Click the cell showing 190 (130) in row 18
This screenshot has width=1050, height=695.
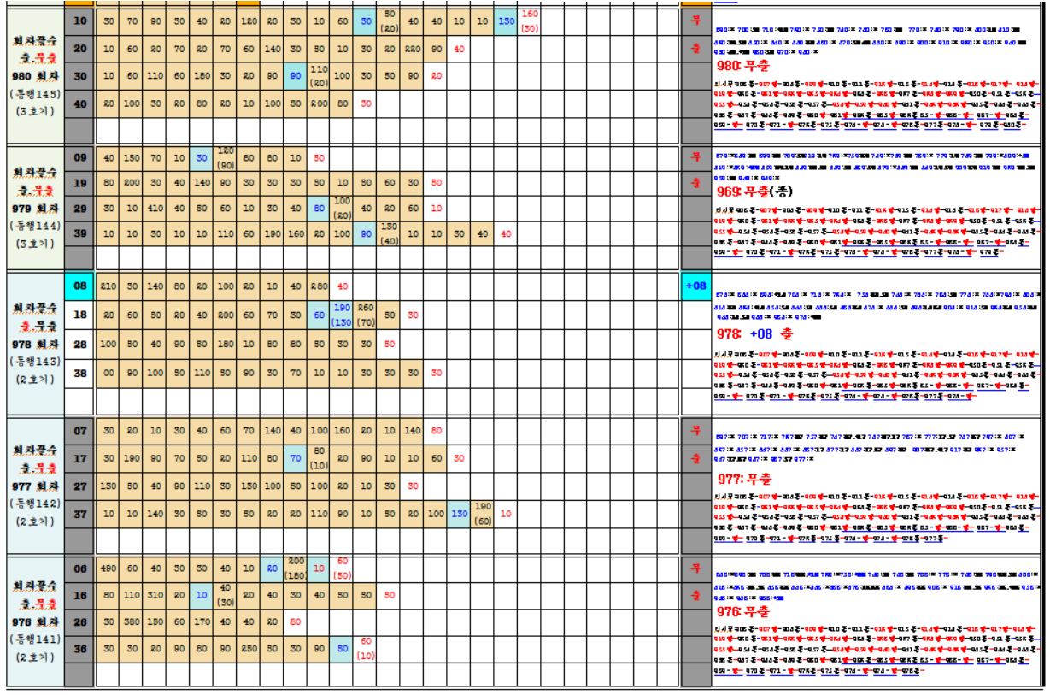[342, 315]
